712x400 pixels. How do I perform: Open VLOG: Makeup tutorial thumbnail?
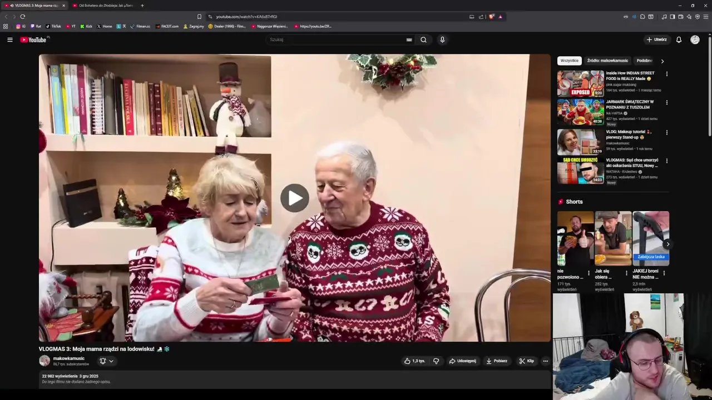[x=580, y=142]
